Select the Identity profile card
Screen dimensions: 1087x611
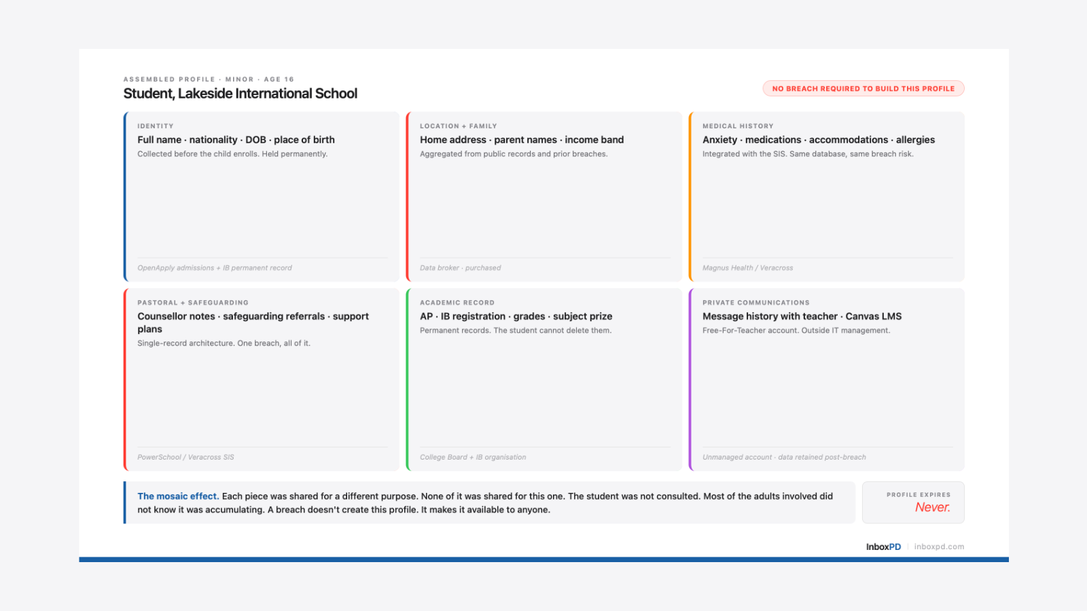tap(262, 197)
